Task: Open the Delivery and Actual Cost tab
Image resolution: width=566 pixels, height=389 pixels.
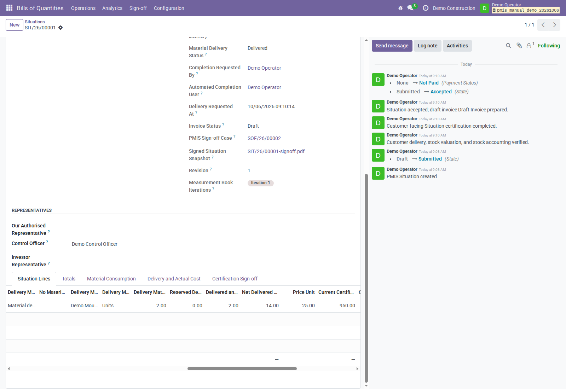Action: tap(174, 279)
